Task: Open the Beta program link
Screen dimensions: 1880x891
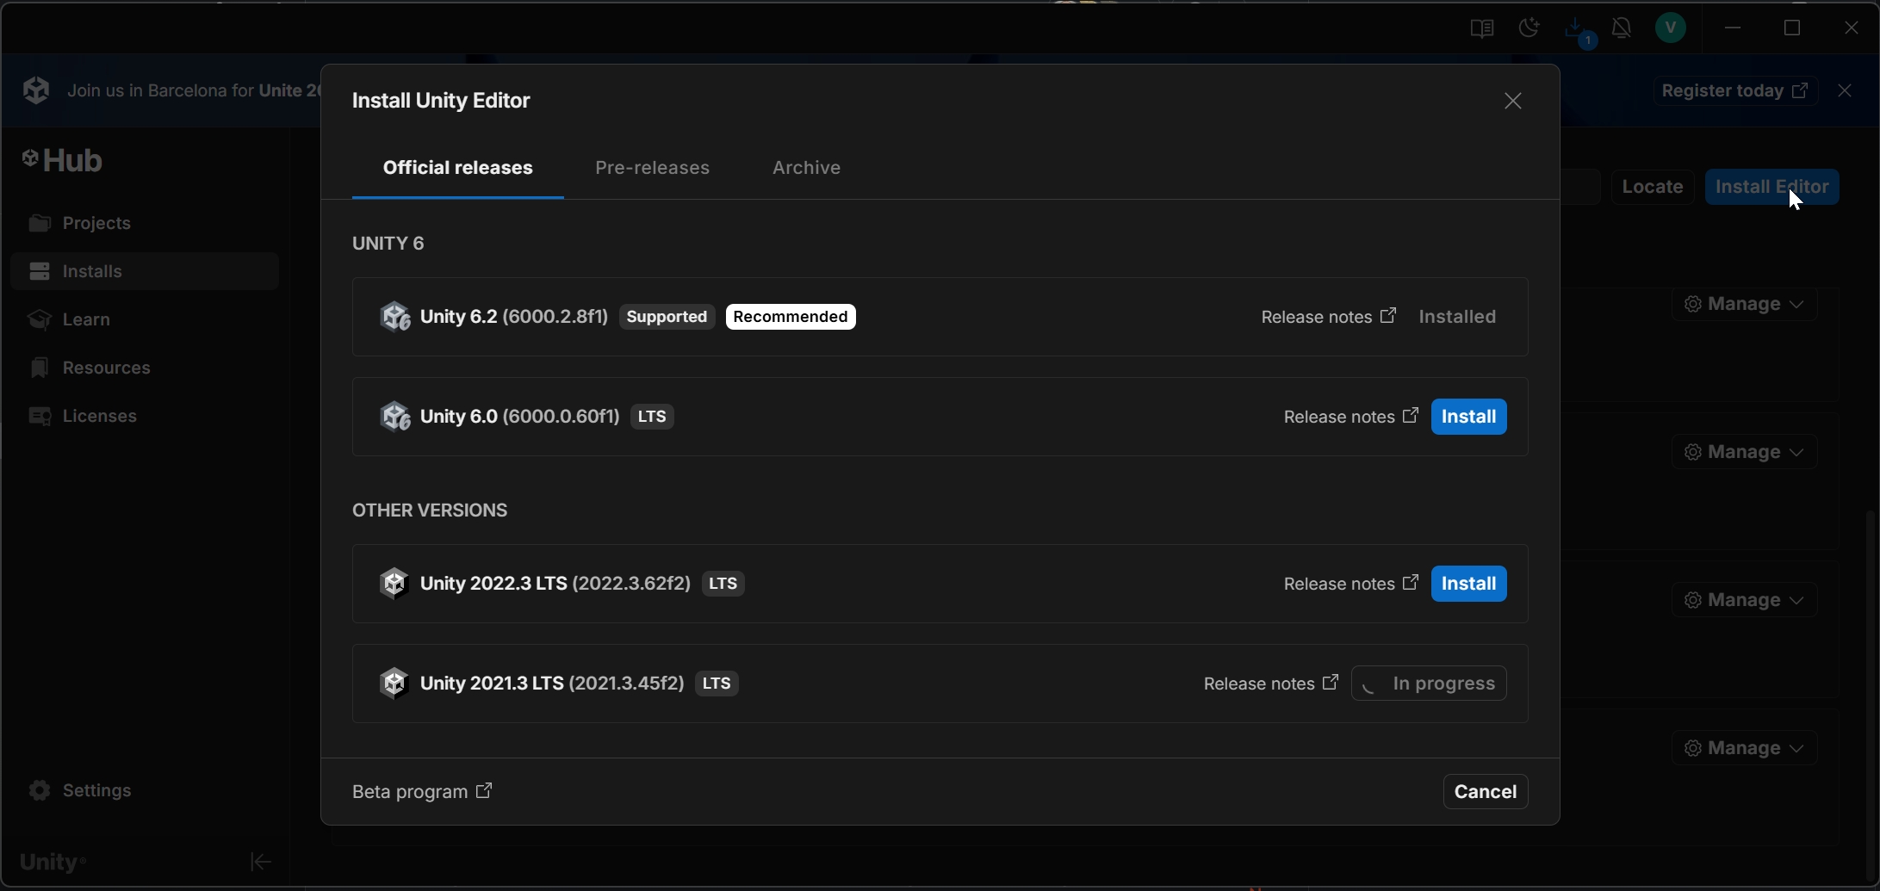Action: [422, 791]
